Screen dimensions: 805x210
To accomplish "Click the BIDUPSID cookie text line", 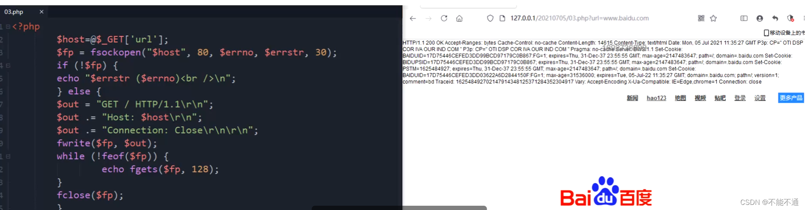I will [x=592, y=62].
